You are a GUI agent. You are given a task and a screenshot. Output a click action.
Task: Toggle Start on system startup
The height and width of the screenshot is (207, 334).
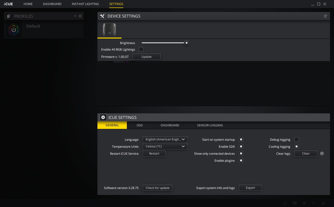click(x=241, y=139)
